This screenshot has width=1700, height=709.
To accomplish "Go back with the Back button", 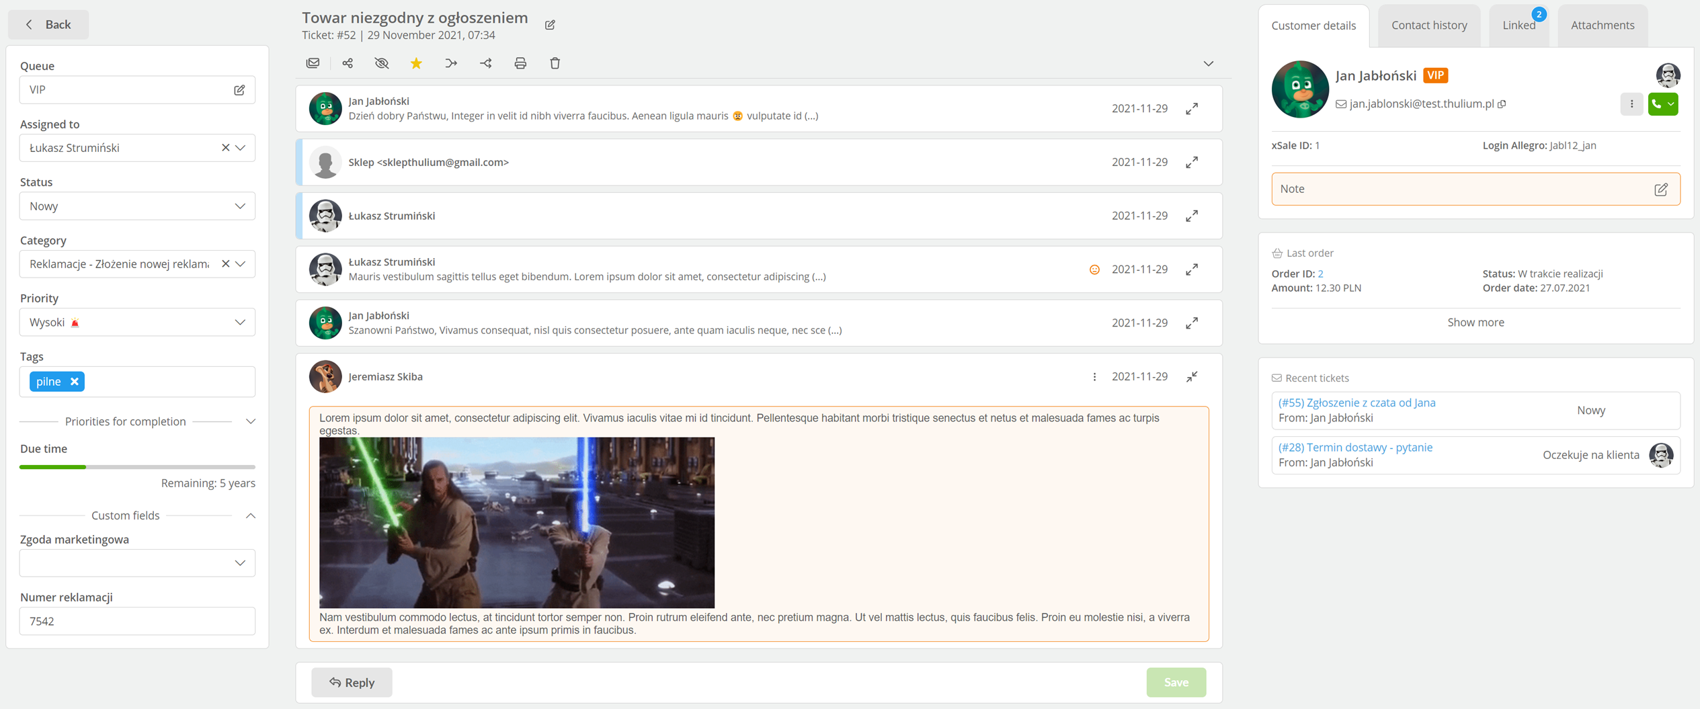I will click(48, 25).
